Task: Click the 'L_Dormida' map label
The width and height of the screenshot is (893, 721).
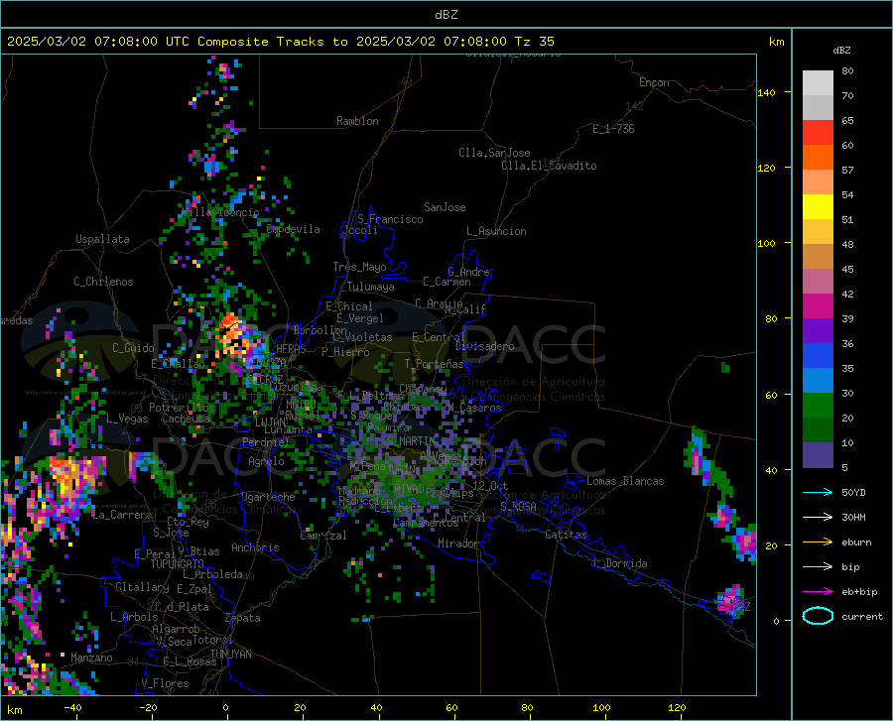Action: 619,563
